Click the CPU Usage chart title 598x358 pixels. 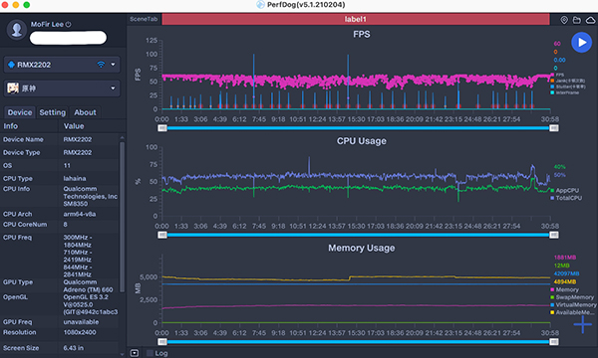[362, 141]
